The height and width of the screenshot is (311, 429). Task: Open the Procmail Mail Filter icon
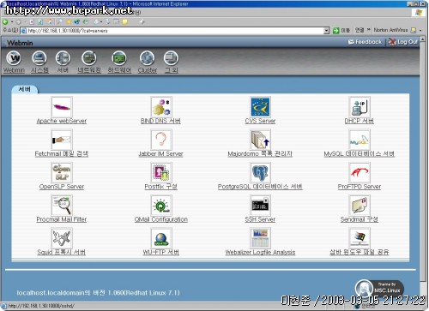pyautogui.click(x=62, y=206)
